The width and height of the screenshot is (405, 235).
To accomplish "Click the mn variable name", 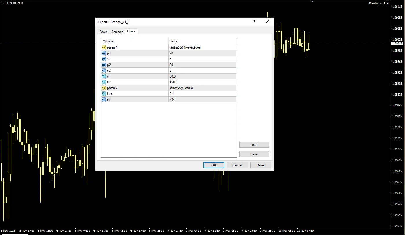I will pos(109,100).
